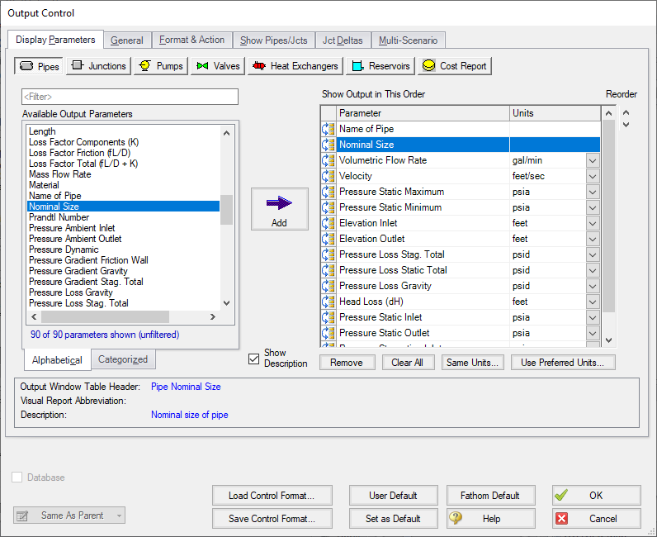The image size is (657, 537).
Task: Uncheck the Show Description checkbox
Action: click(254, 359)
